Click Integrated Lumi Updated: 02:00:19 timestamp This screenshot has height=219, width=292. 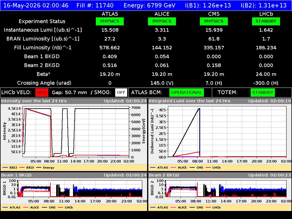tap(269, 101)
